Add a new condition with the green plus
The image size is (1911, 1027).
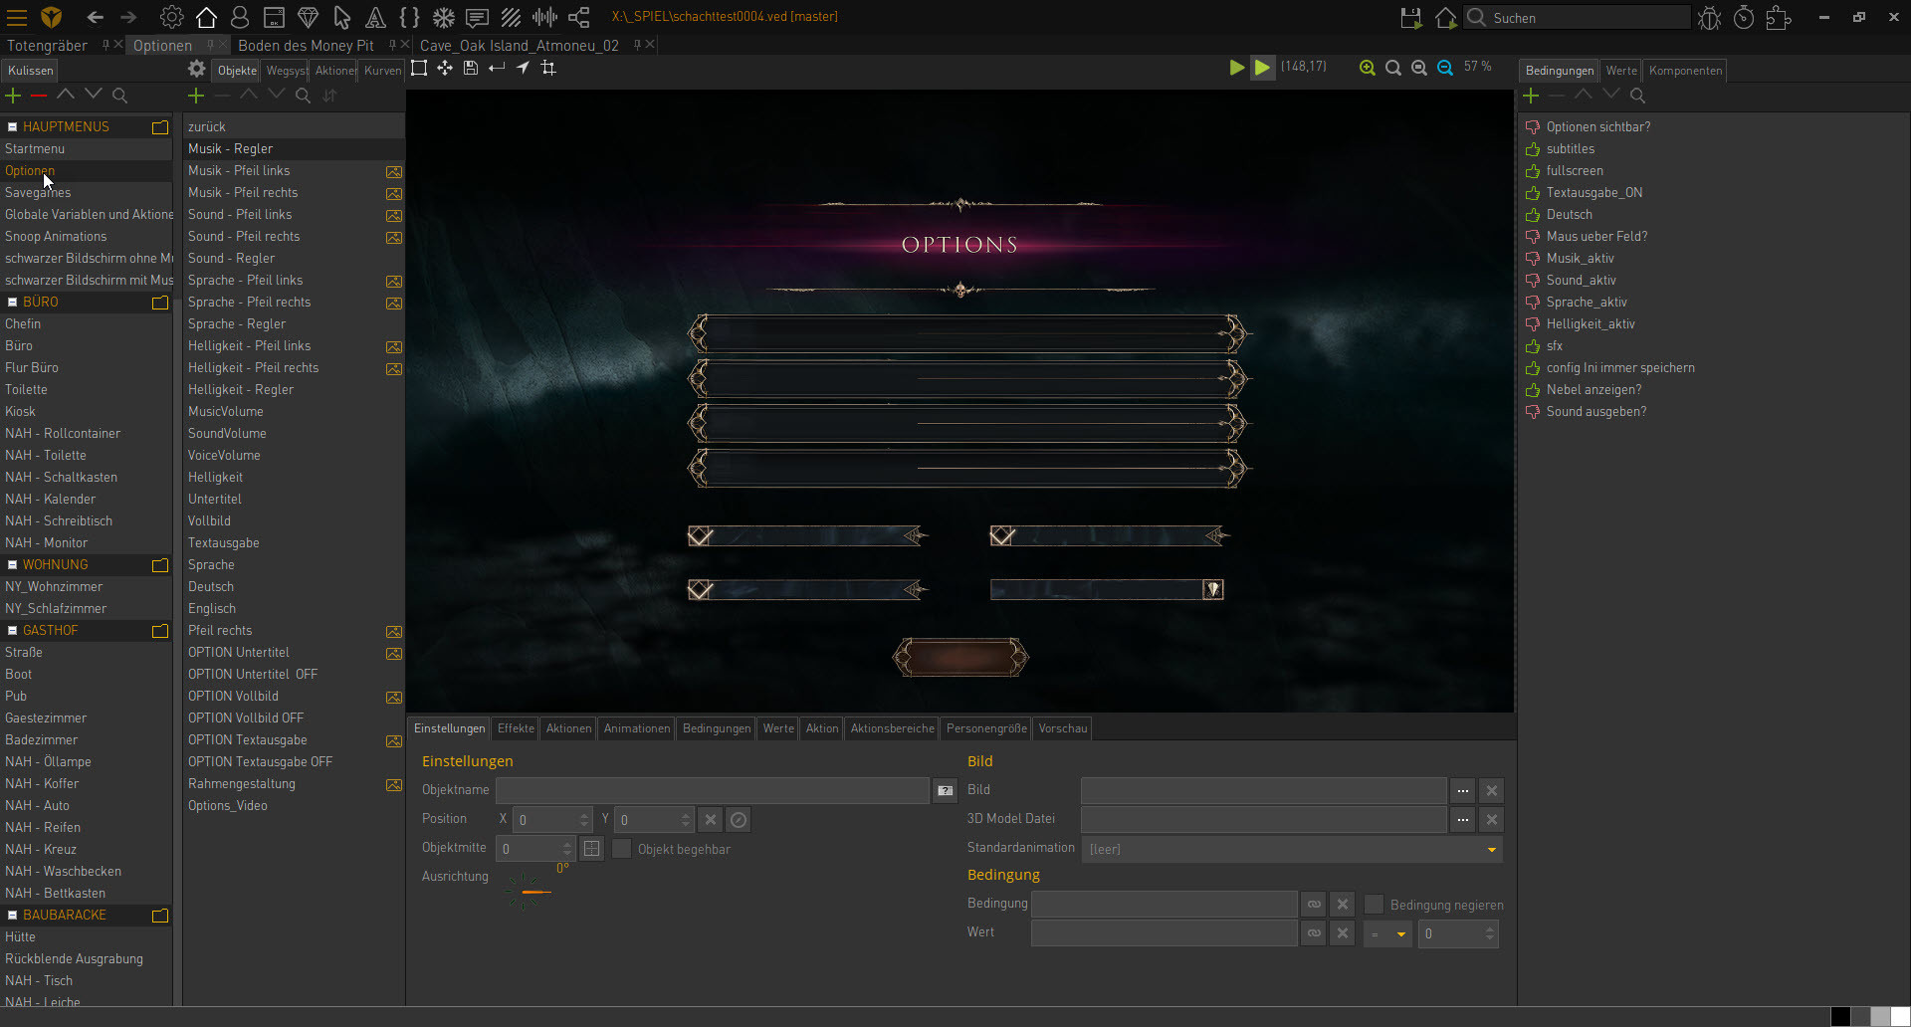coord(1531,96)
